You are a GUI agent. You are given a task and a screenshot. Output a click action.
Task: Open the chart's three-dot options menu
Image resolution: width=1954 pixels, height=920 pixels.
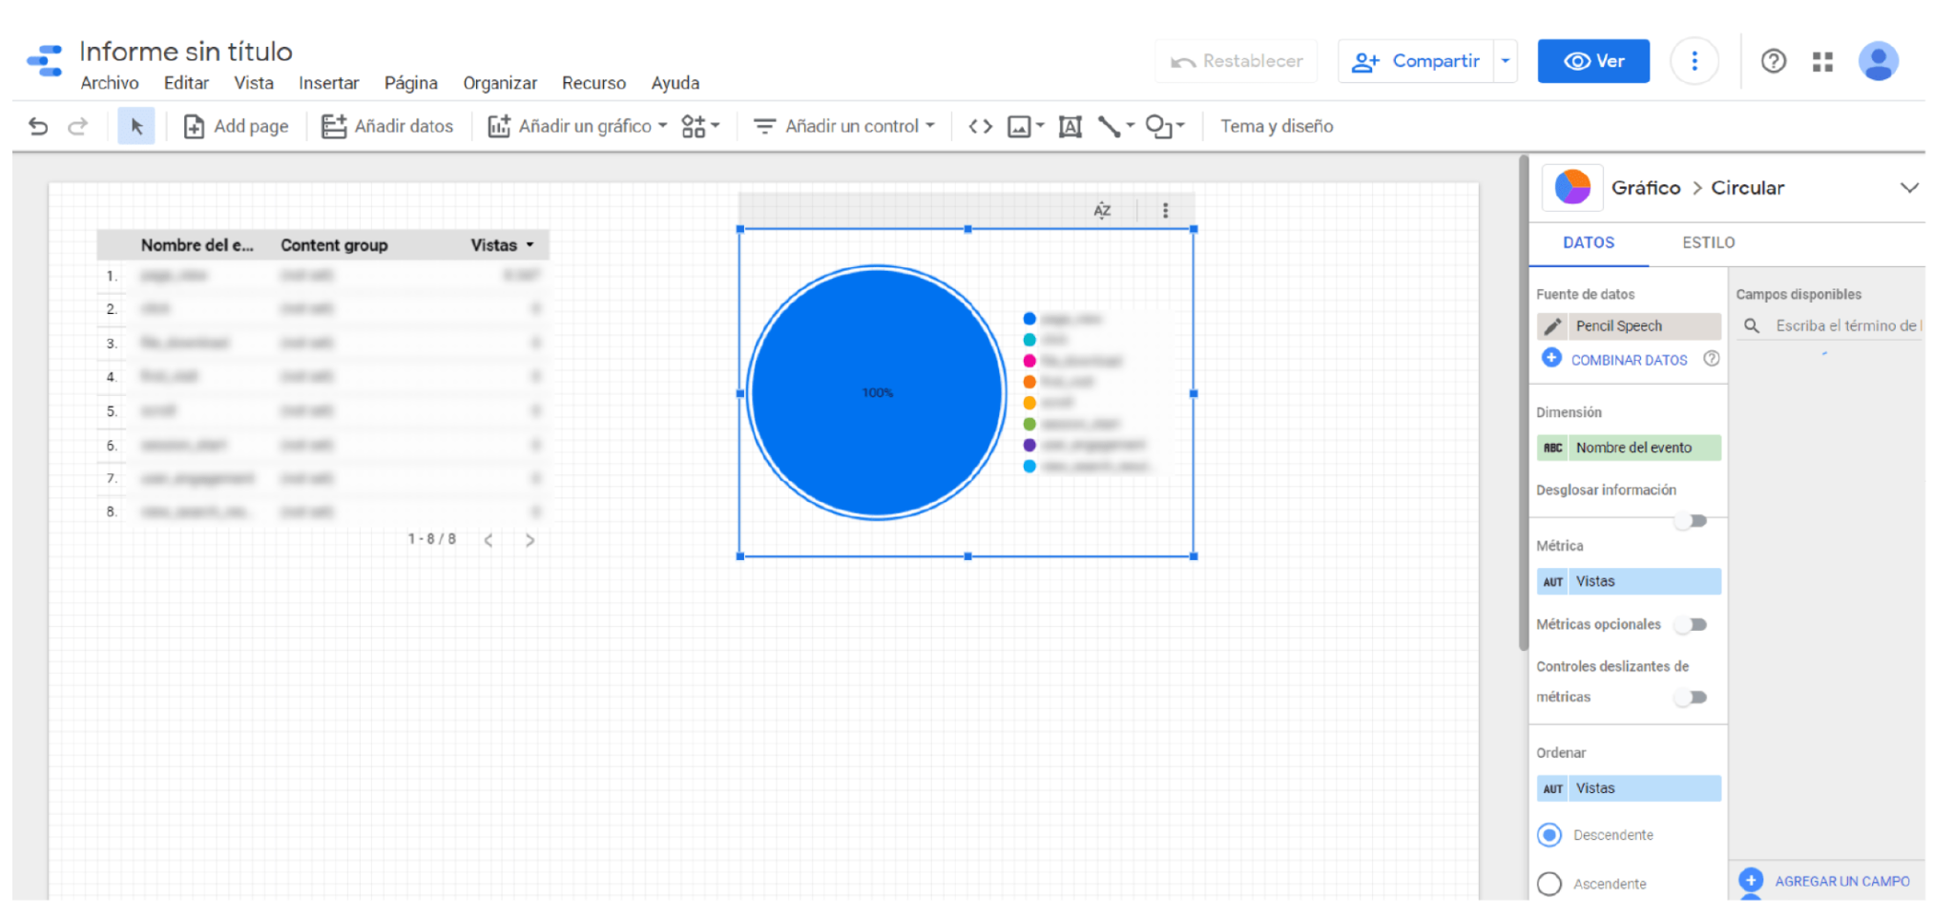(1164, 208)
